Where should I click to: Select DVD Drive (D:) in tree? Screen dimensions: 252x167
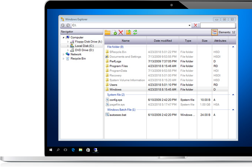click(84, 50)
